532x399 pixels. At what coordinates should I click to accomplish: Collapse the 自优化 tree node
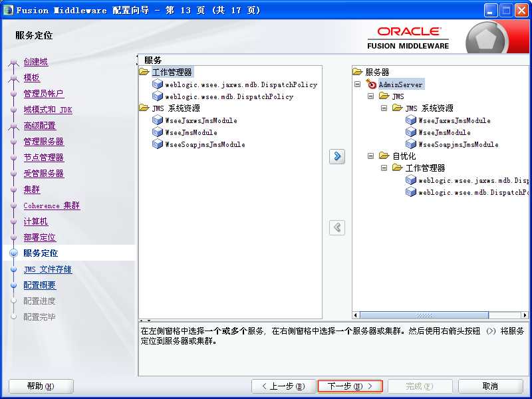click(371, 156)
